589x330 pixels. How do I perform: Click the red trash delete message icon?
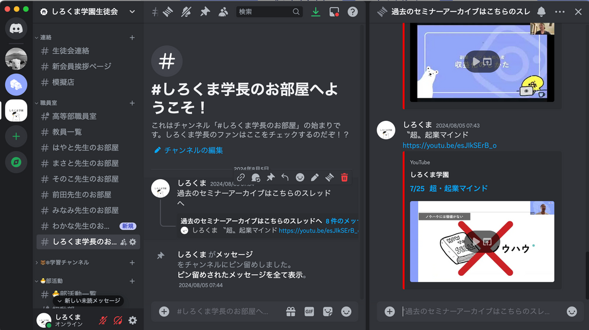(344, 177)
